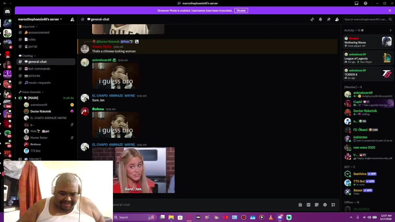395x222 pixels.
Task: Open Discord direct messages home icon
Action: pos(7,12)
